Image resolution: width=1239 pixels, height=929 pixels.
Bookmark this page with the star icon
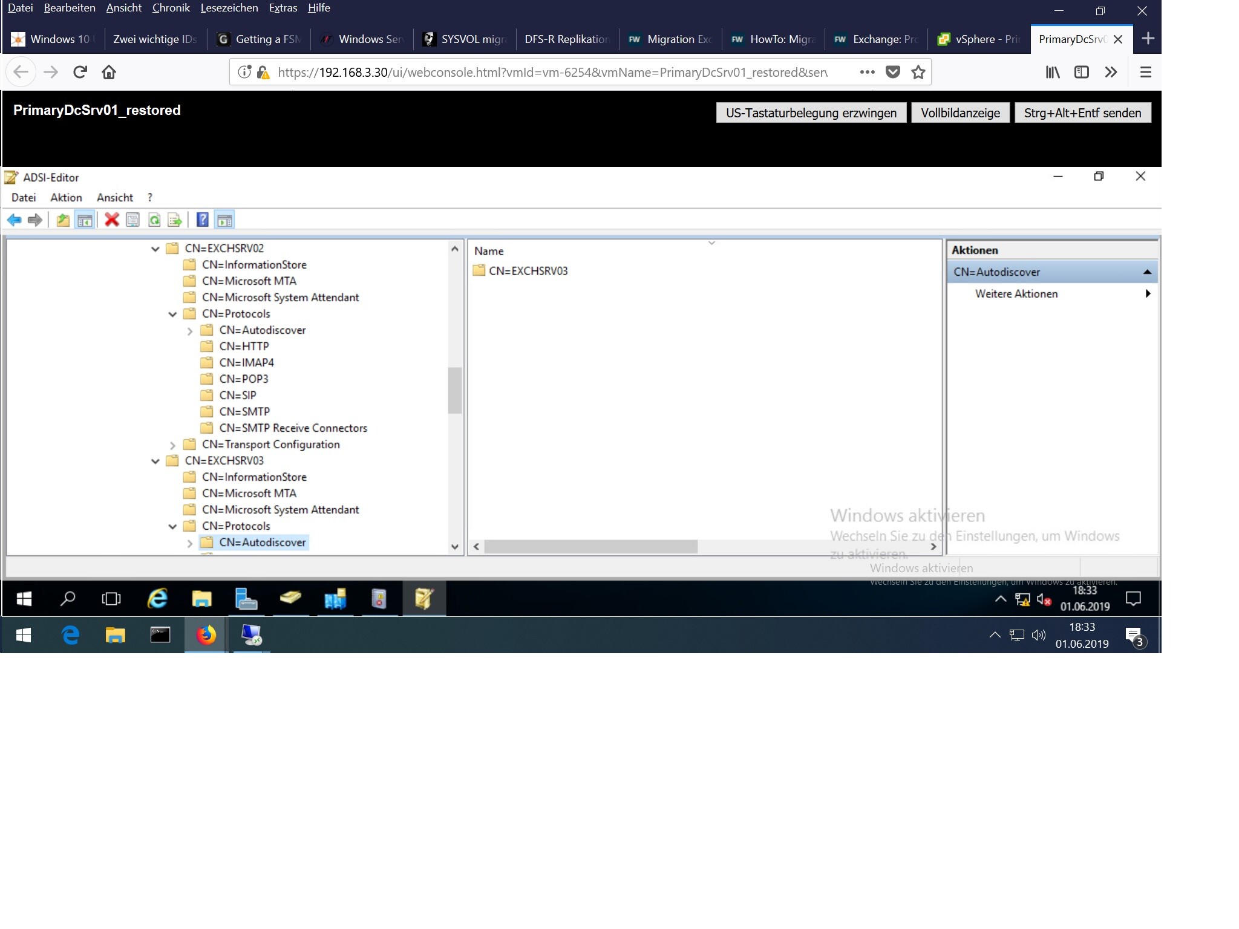coord(918,73)
